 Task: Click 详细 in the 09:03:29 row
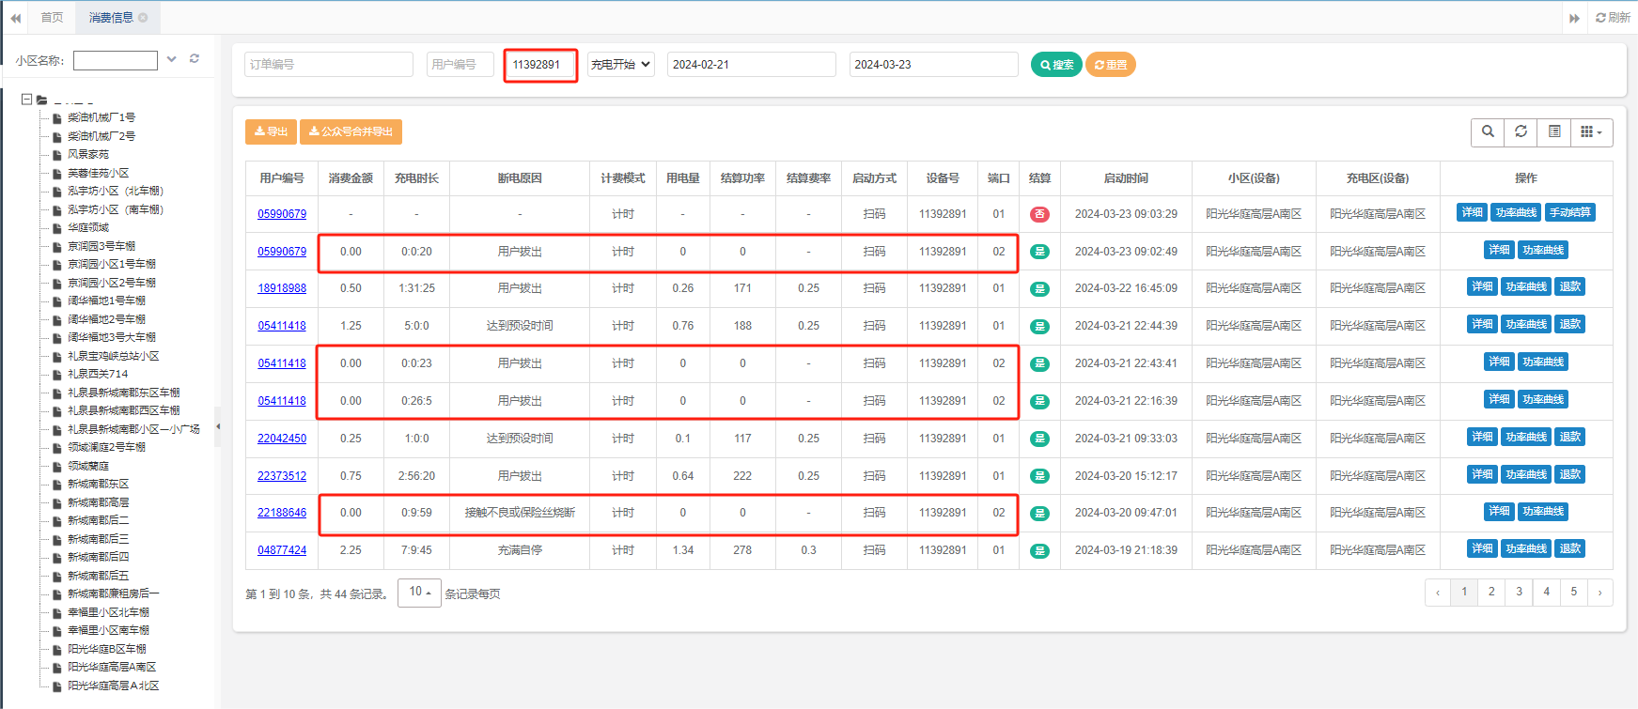click(1472, 213)
